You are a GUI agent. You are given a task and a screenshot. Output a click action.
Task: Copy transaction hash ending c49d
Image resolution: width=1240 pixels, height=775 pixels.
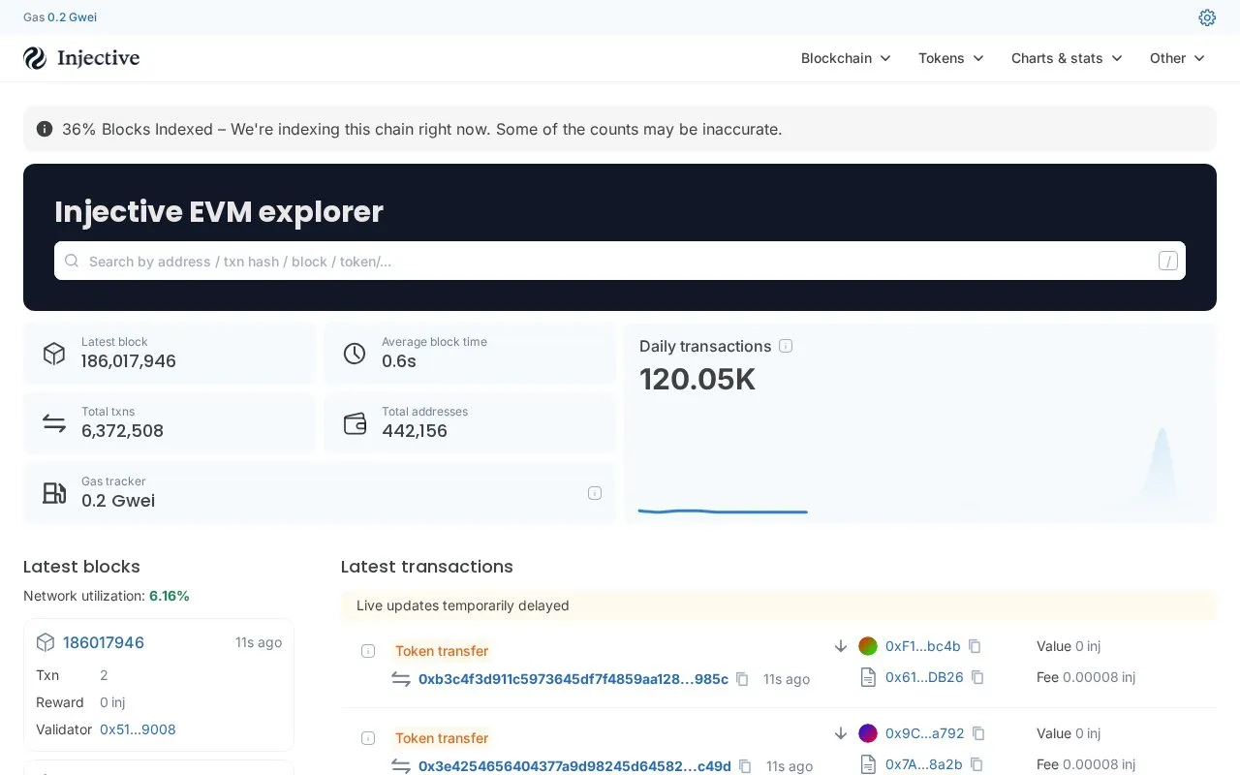tap(745, 766)
